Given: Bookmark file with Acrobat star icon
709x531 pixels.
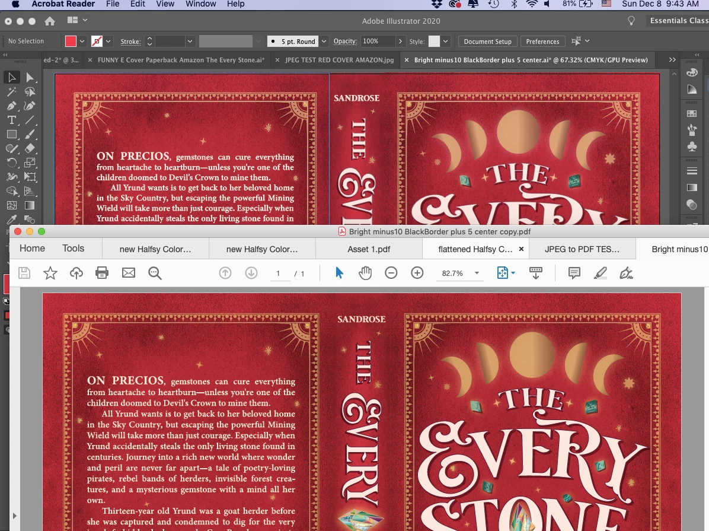Looking at the screenshot, I should coord(50,273).
